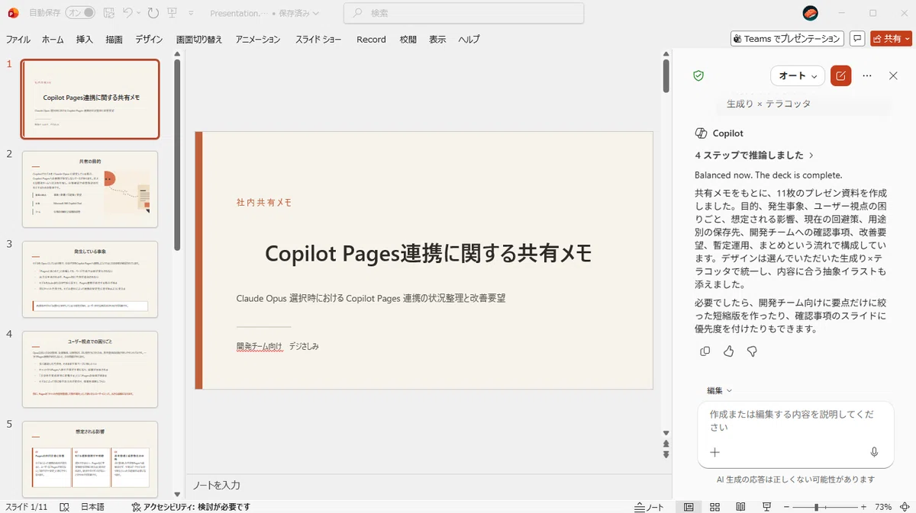Open the 編集 mode dropdown
The height and width of the screenshot is (513, 916).
point(719,390)
